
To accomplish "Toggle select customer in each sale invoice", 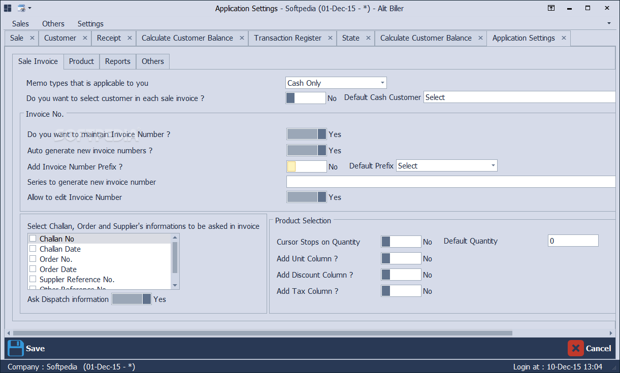I will [306, 98].
